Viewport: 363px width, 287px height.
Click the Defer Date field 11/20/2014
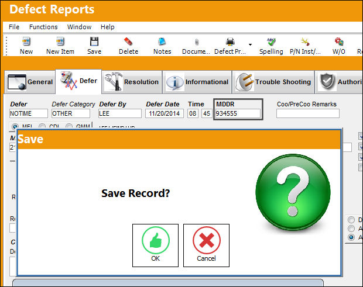coord(165,113)
